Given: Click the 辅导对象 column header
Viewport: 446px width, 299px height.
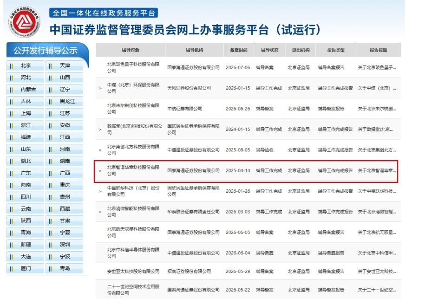Looking at the screenshot, I should 130,50.
